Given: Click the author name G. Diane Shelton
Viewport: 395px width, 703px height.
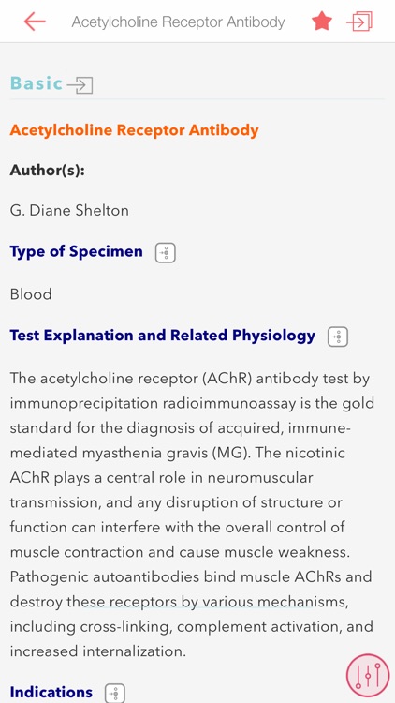Looking at the screenshot, I should tap(69, 210).
